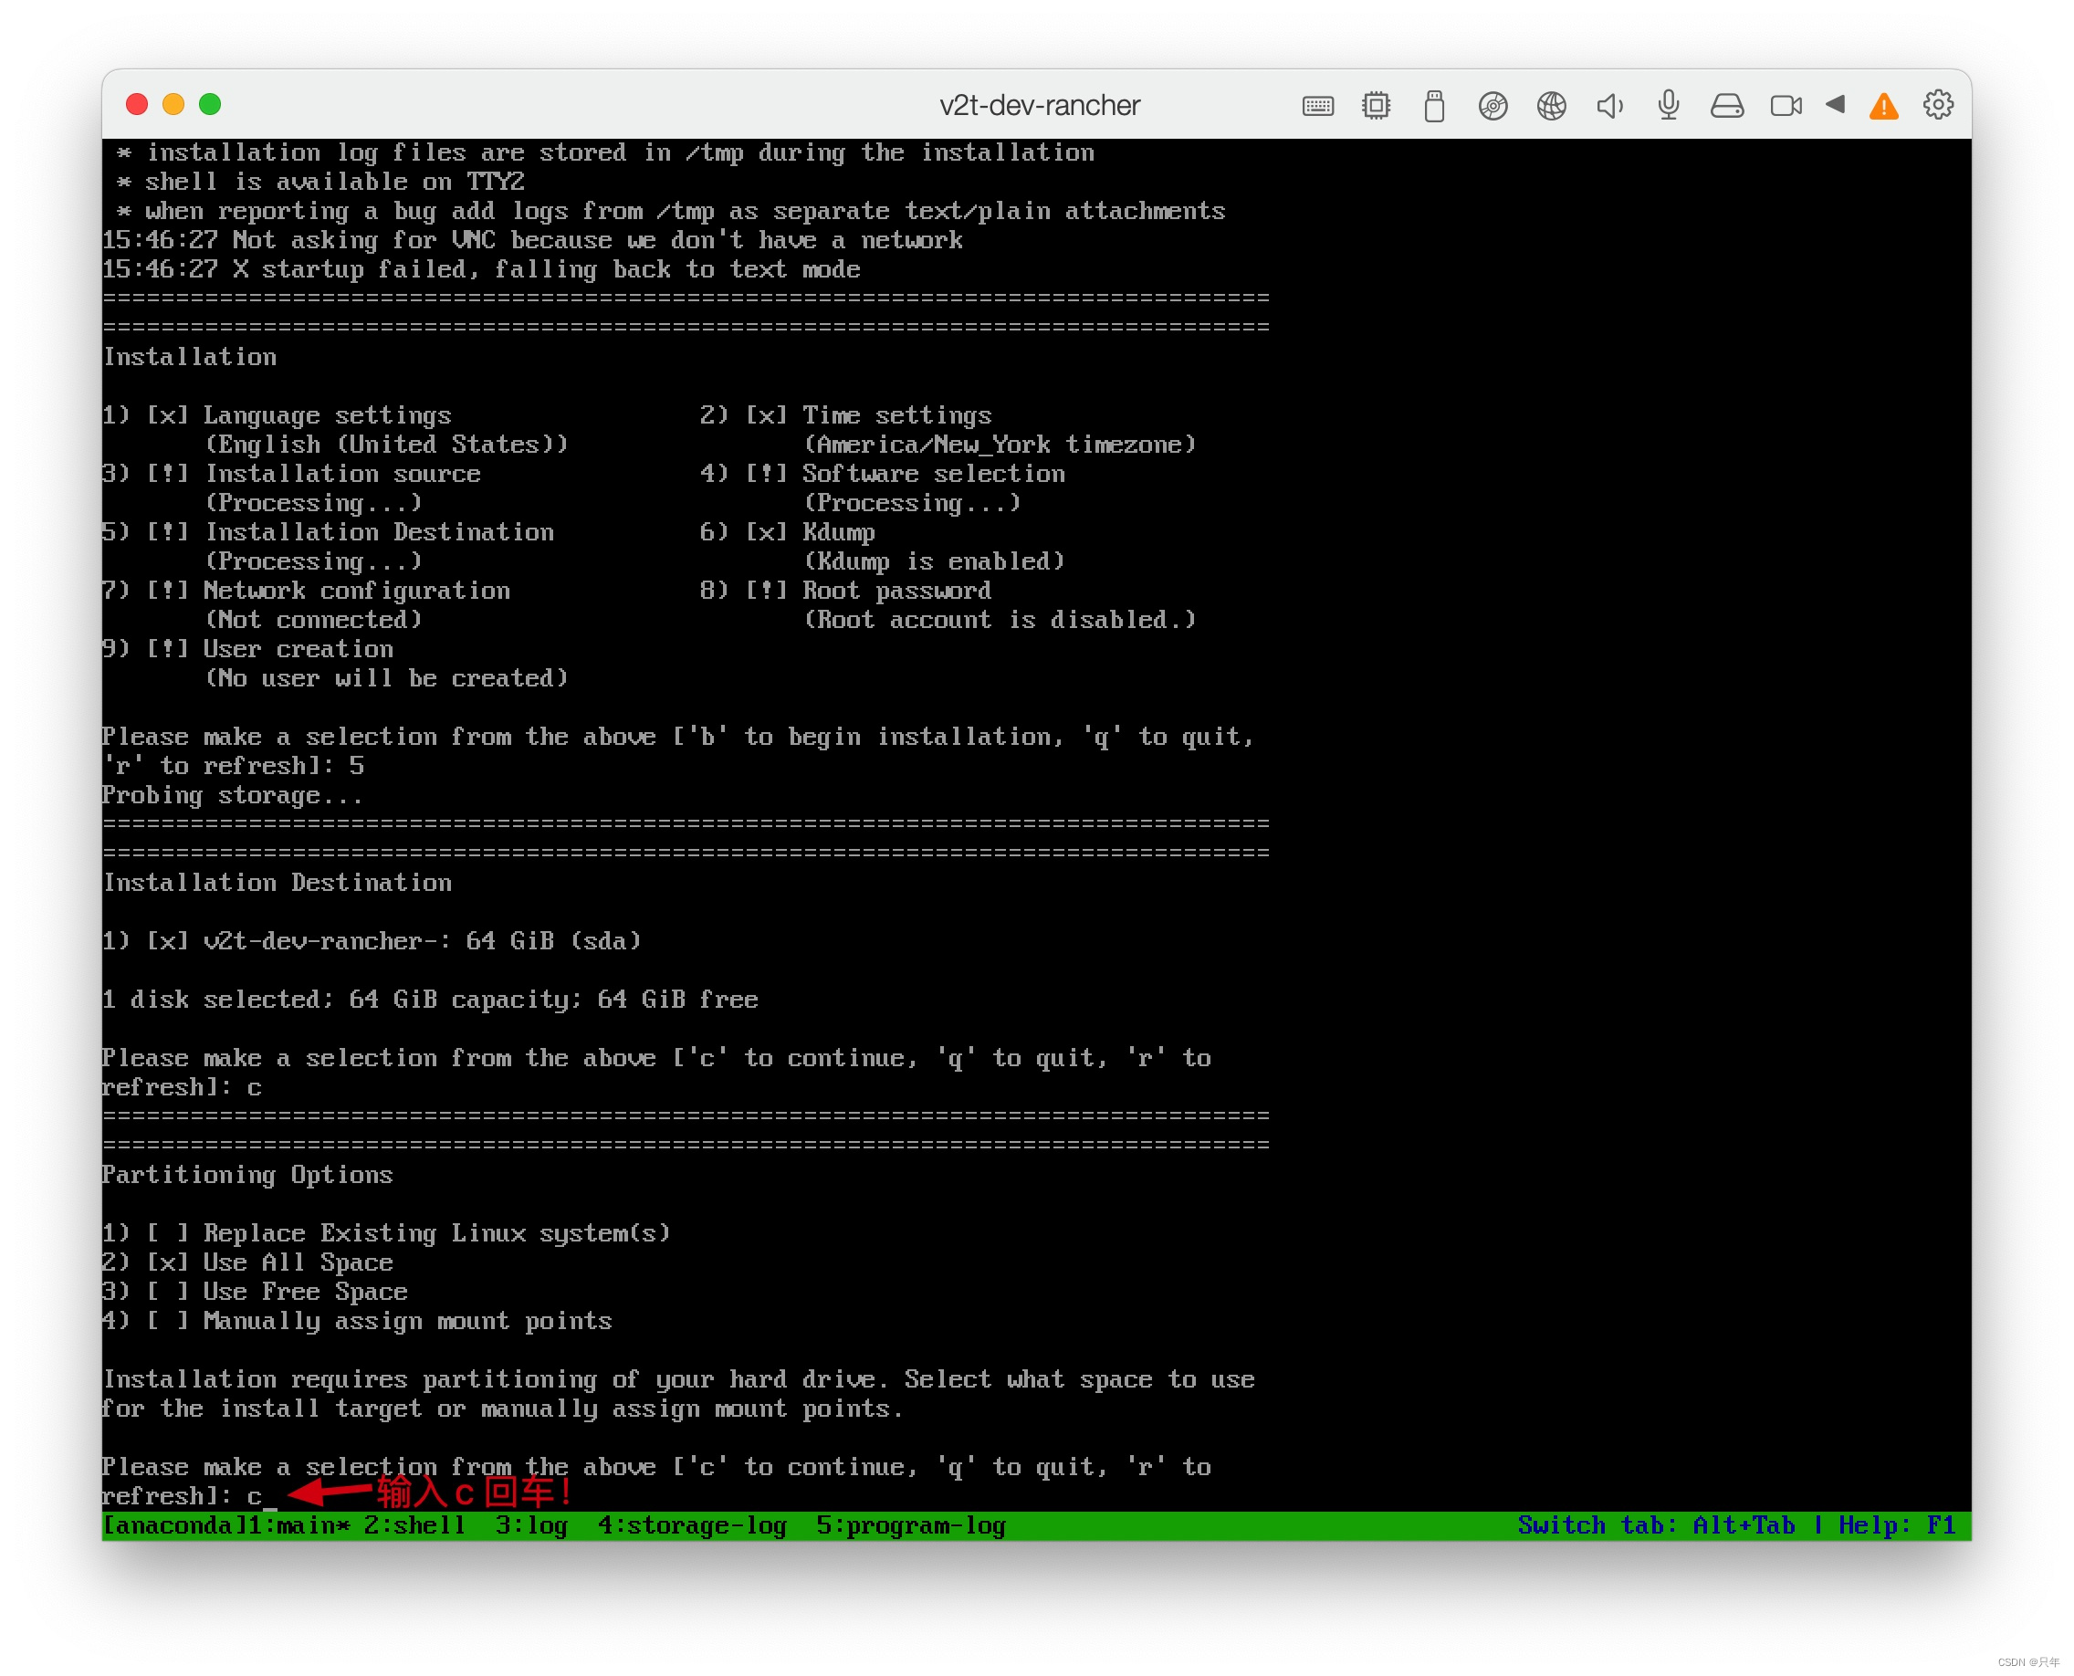2074x1676 pixels.
Task: Click 'Replace Existing Linux system(s)' checkbox
Action: (x=167, y=1233)
